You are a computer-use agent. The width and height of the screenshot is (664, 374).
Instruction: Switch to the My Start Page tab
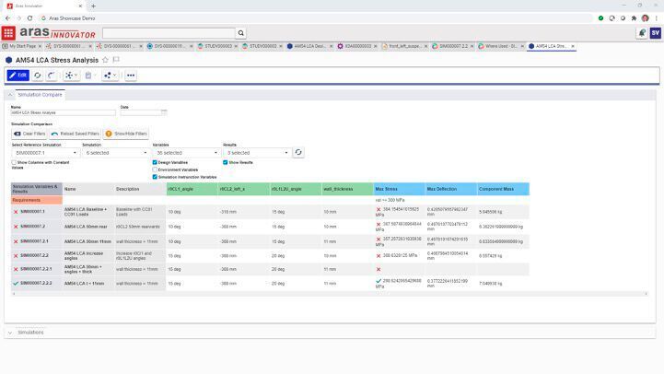20,45
